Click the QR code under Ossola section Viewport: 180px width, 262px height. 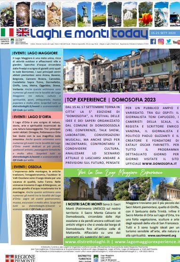point(37,225)
